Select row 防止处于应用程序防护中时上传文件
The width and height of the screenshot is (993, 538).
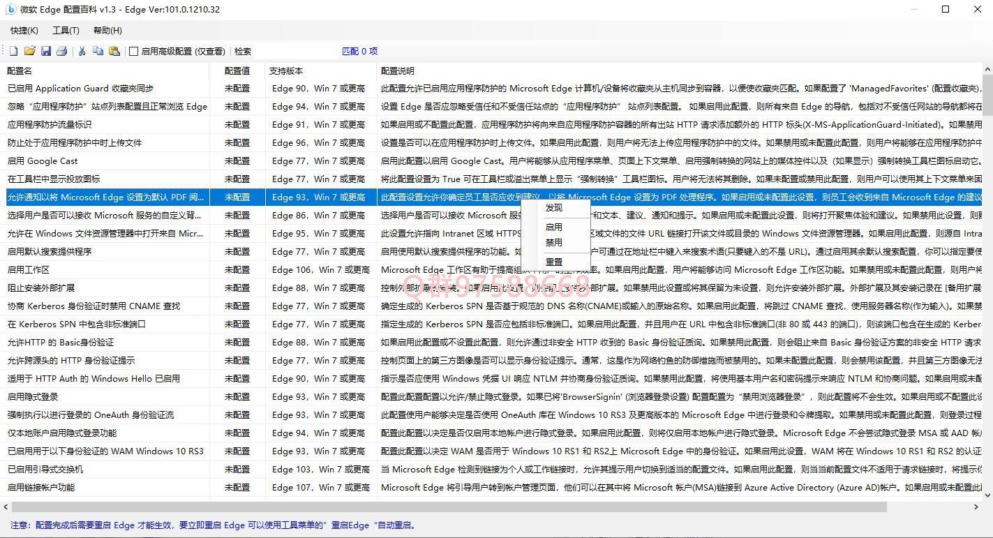pyautogui.click(x=493, y=143)
